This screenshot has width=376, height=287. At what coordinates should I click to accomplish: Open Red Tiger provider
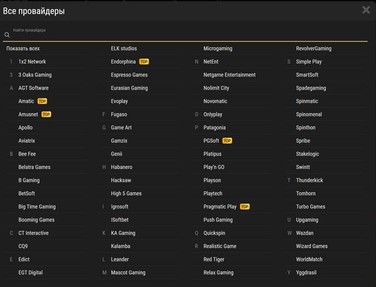point(214,259)
